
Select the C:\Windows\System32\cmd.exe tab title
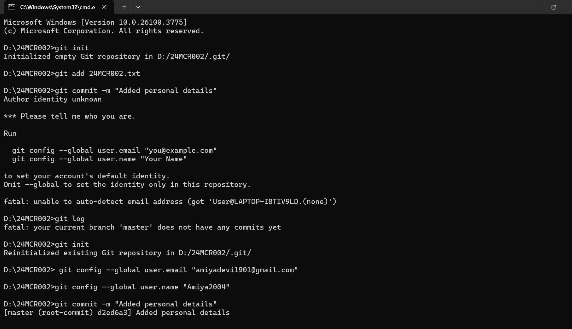pyautogui.click(x=58, y=7)
